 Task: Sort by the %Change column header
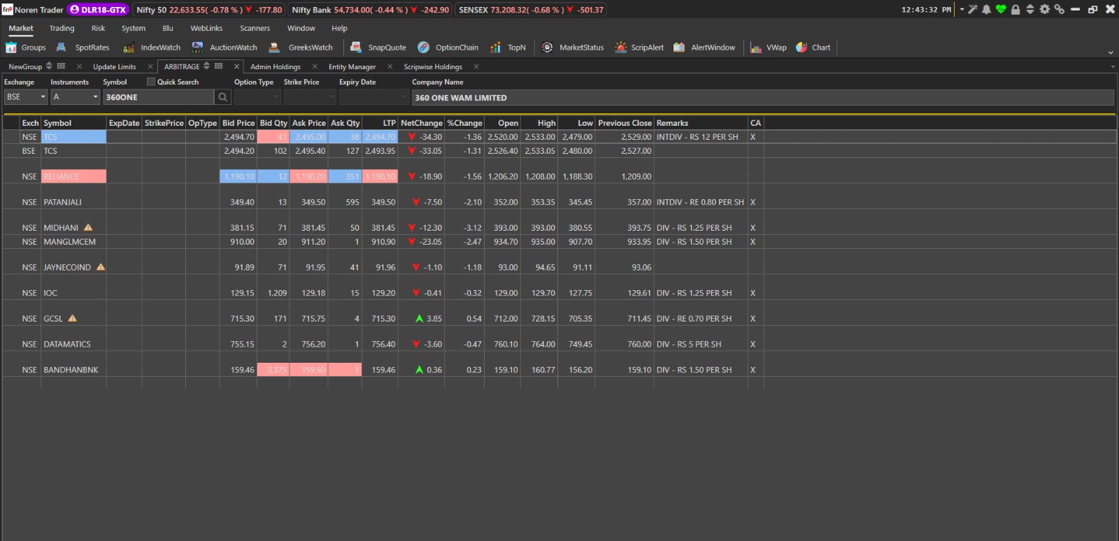tap(464, 123)
